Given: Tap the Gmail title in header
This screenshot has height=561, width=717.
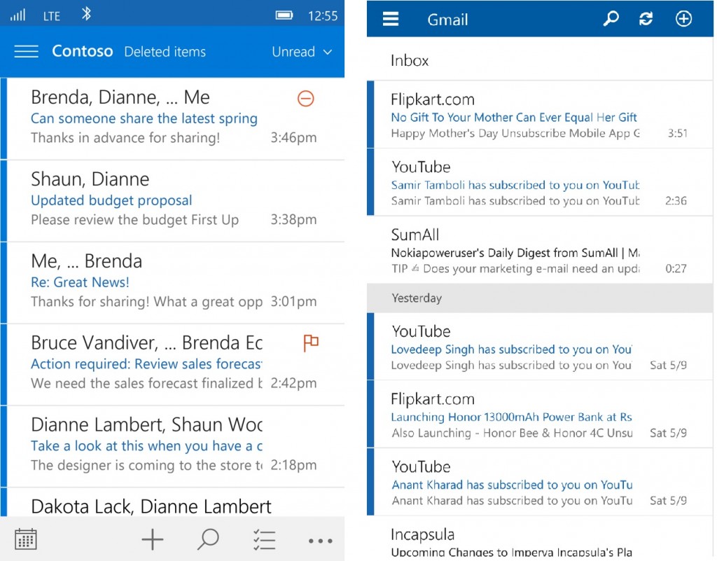Looking at the screenshot, I should 447,20.
